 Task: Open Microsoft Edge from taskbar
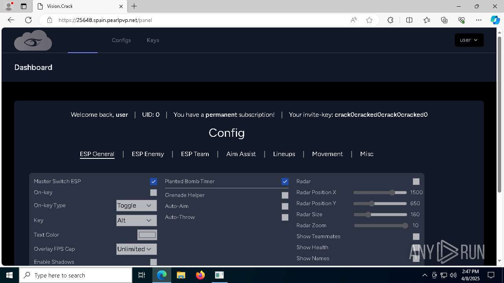click(x=162, y=275)
